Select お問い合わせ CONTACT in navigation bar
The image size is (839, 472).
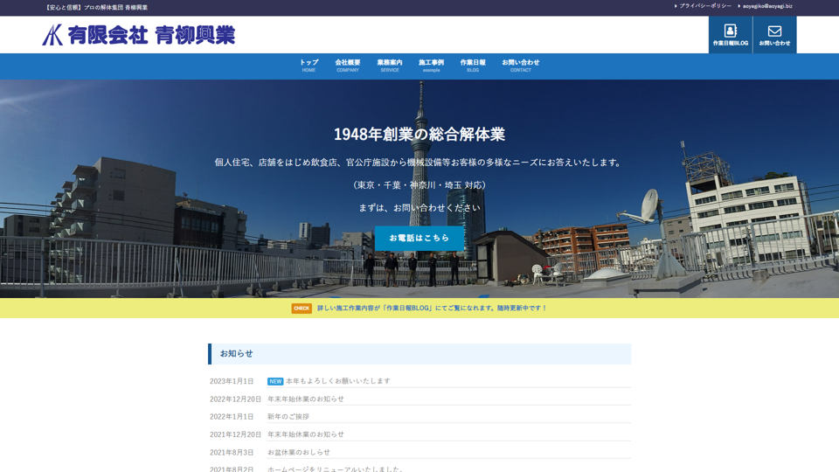point(520,66)
